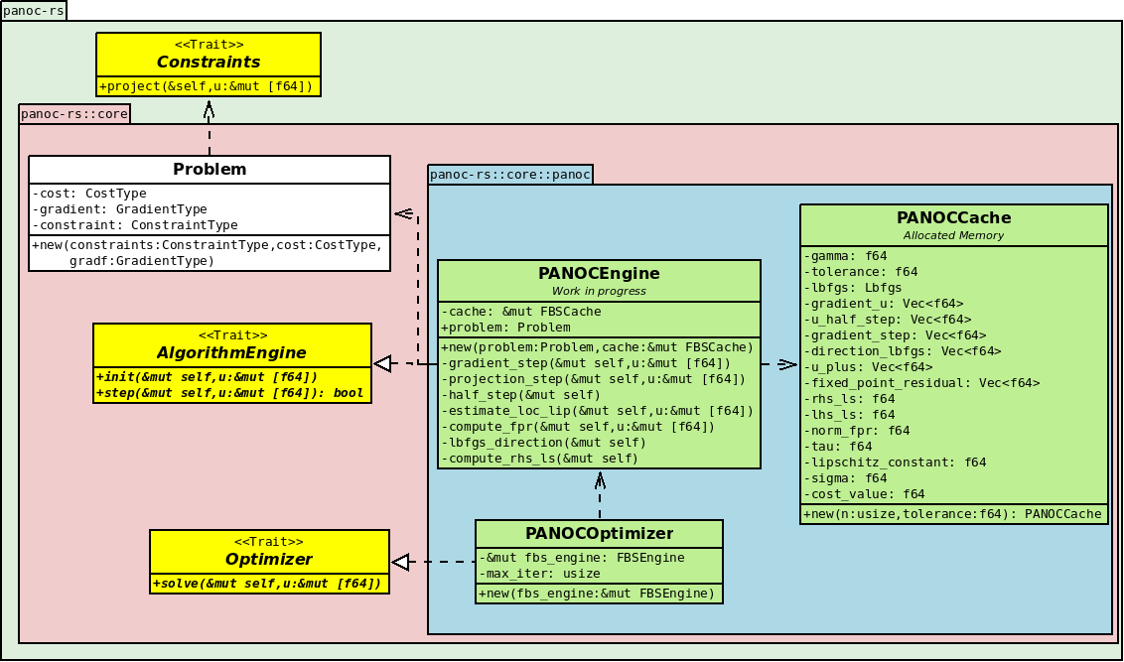The image size is (1124, 662).
Task: Click the lipschitz_constant: f64 attribute
Action: tap(895, 463)
